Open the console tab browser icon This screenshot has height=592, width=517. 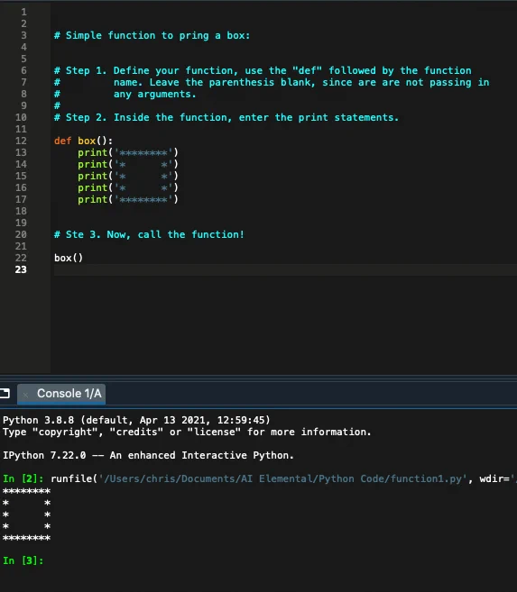[x=5, y=394]
